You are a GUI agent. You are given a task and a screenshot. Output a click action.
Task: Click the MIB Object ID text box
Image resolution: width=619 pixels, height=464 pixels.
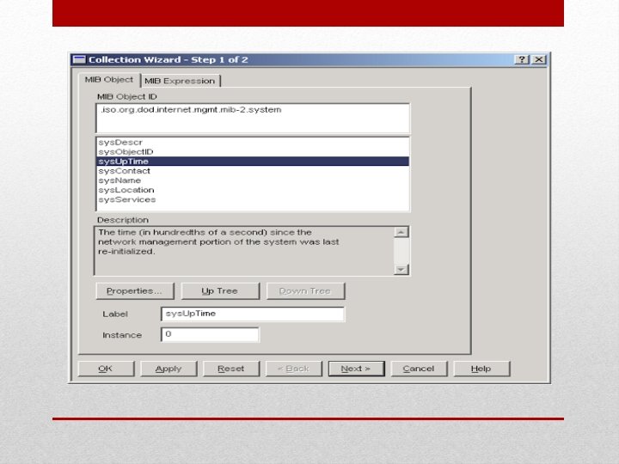click(253, 119)
